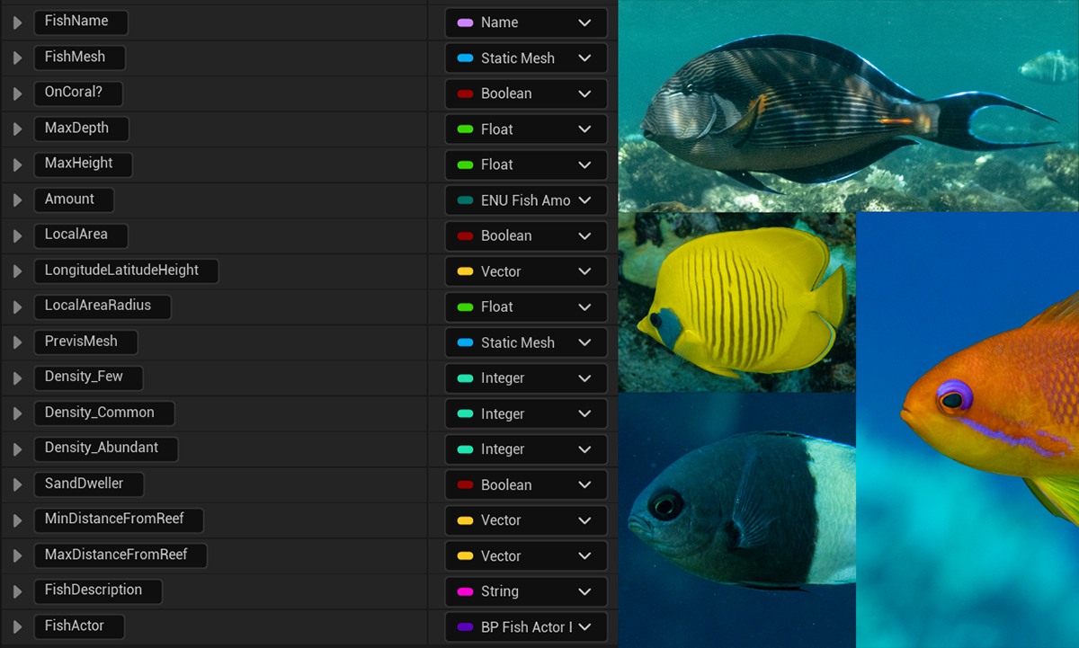Expand the FishDescription row arrow
Screen dimensions: 1079x648
[17, 591]
